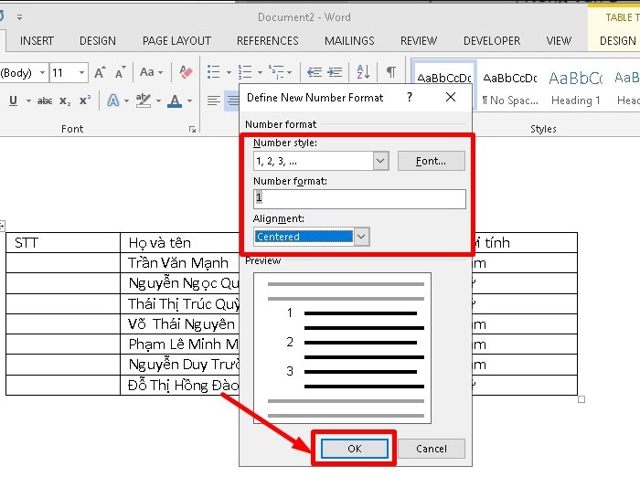The height and width of the screenshot is (498, 640).
Task: Open the REVIEW tab
Action: 419,41
